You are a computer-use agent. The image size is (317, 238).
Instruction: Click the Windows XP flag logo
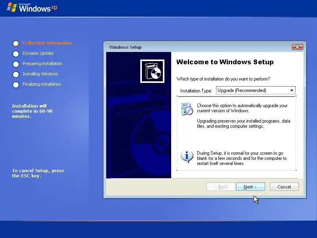click(x=11, y=7)
